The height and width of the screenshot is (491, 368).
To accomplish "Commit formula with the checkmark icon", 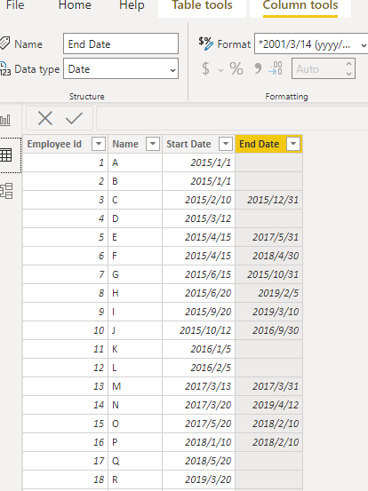I will coord(74,118).
